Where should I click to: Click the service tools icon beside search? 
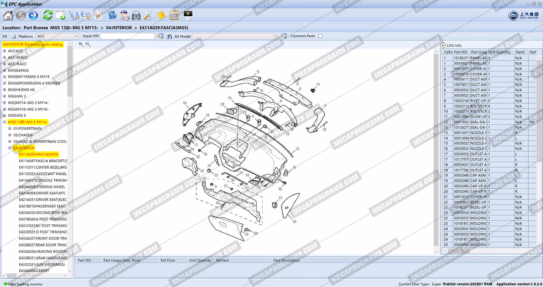click(98, 15)
